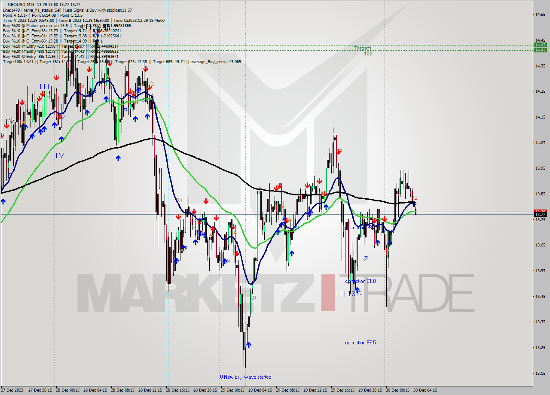Click the '30 Dec 00:15' time label
The width and height of the screenshot is (550, 395).
(397, 390)
